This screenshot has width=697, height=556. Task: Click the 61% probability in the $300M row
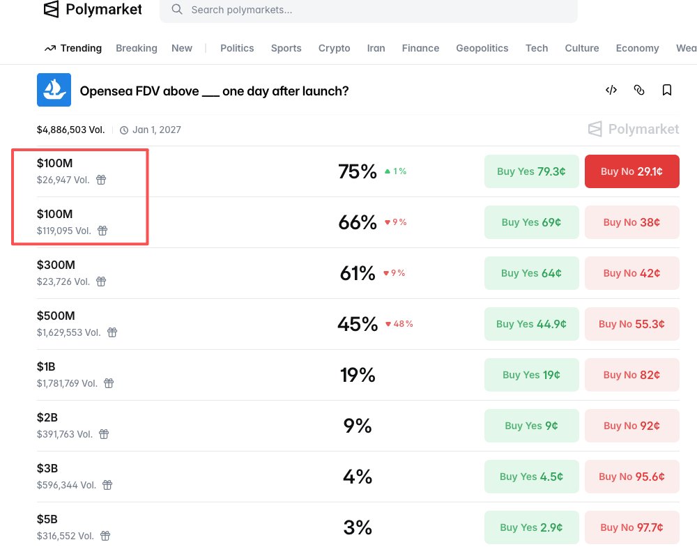358,273
